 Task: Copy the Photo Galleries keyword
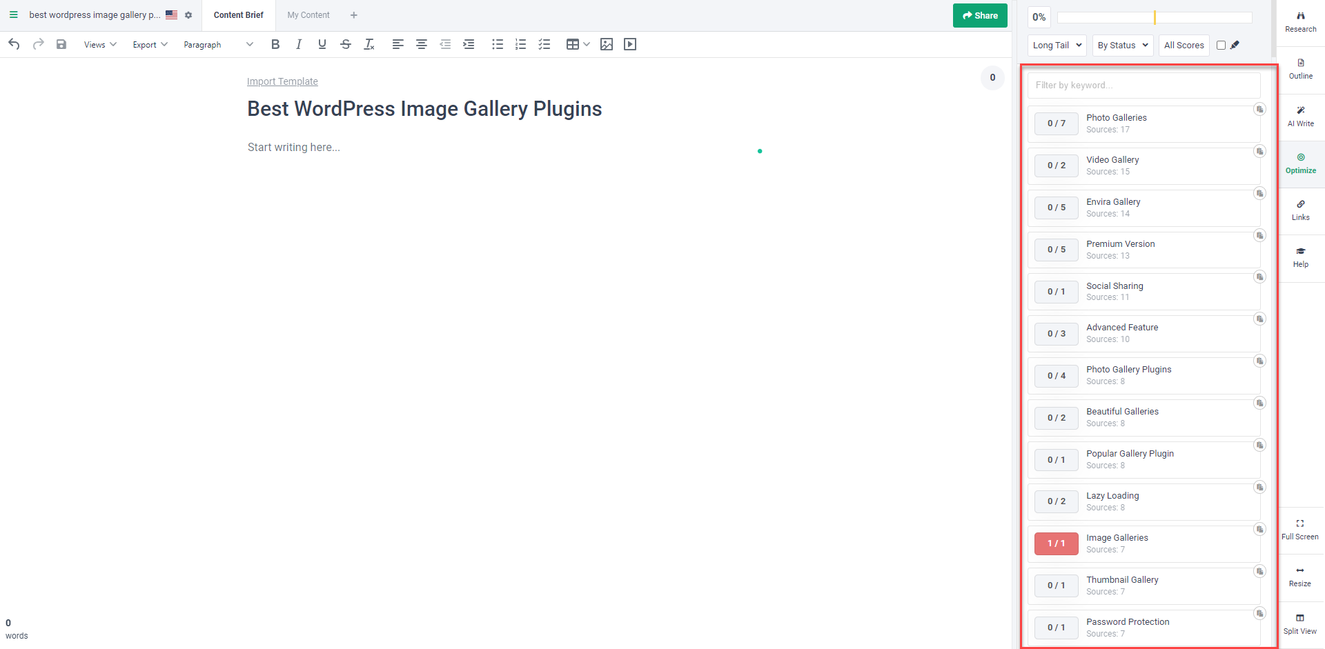[x=1259, y=109]
